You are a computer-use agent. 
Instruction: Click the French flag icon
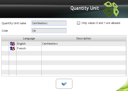pos(13,48)
